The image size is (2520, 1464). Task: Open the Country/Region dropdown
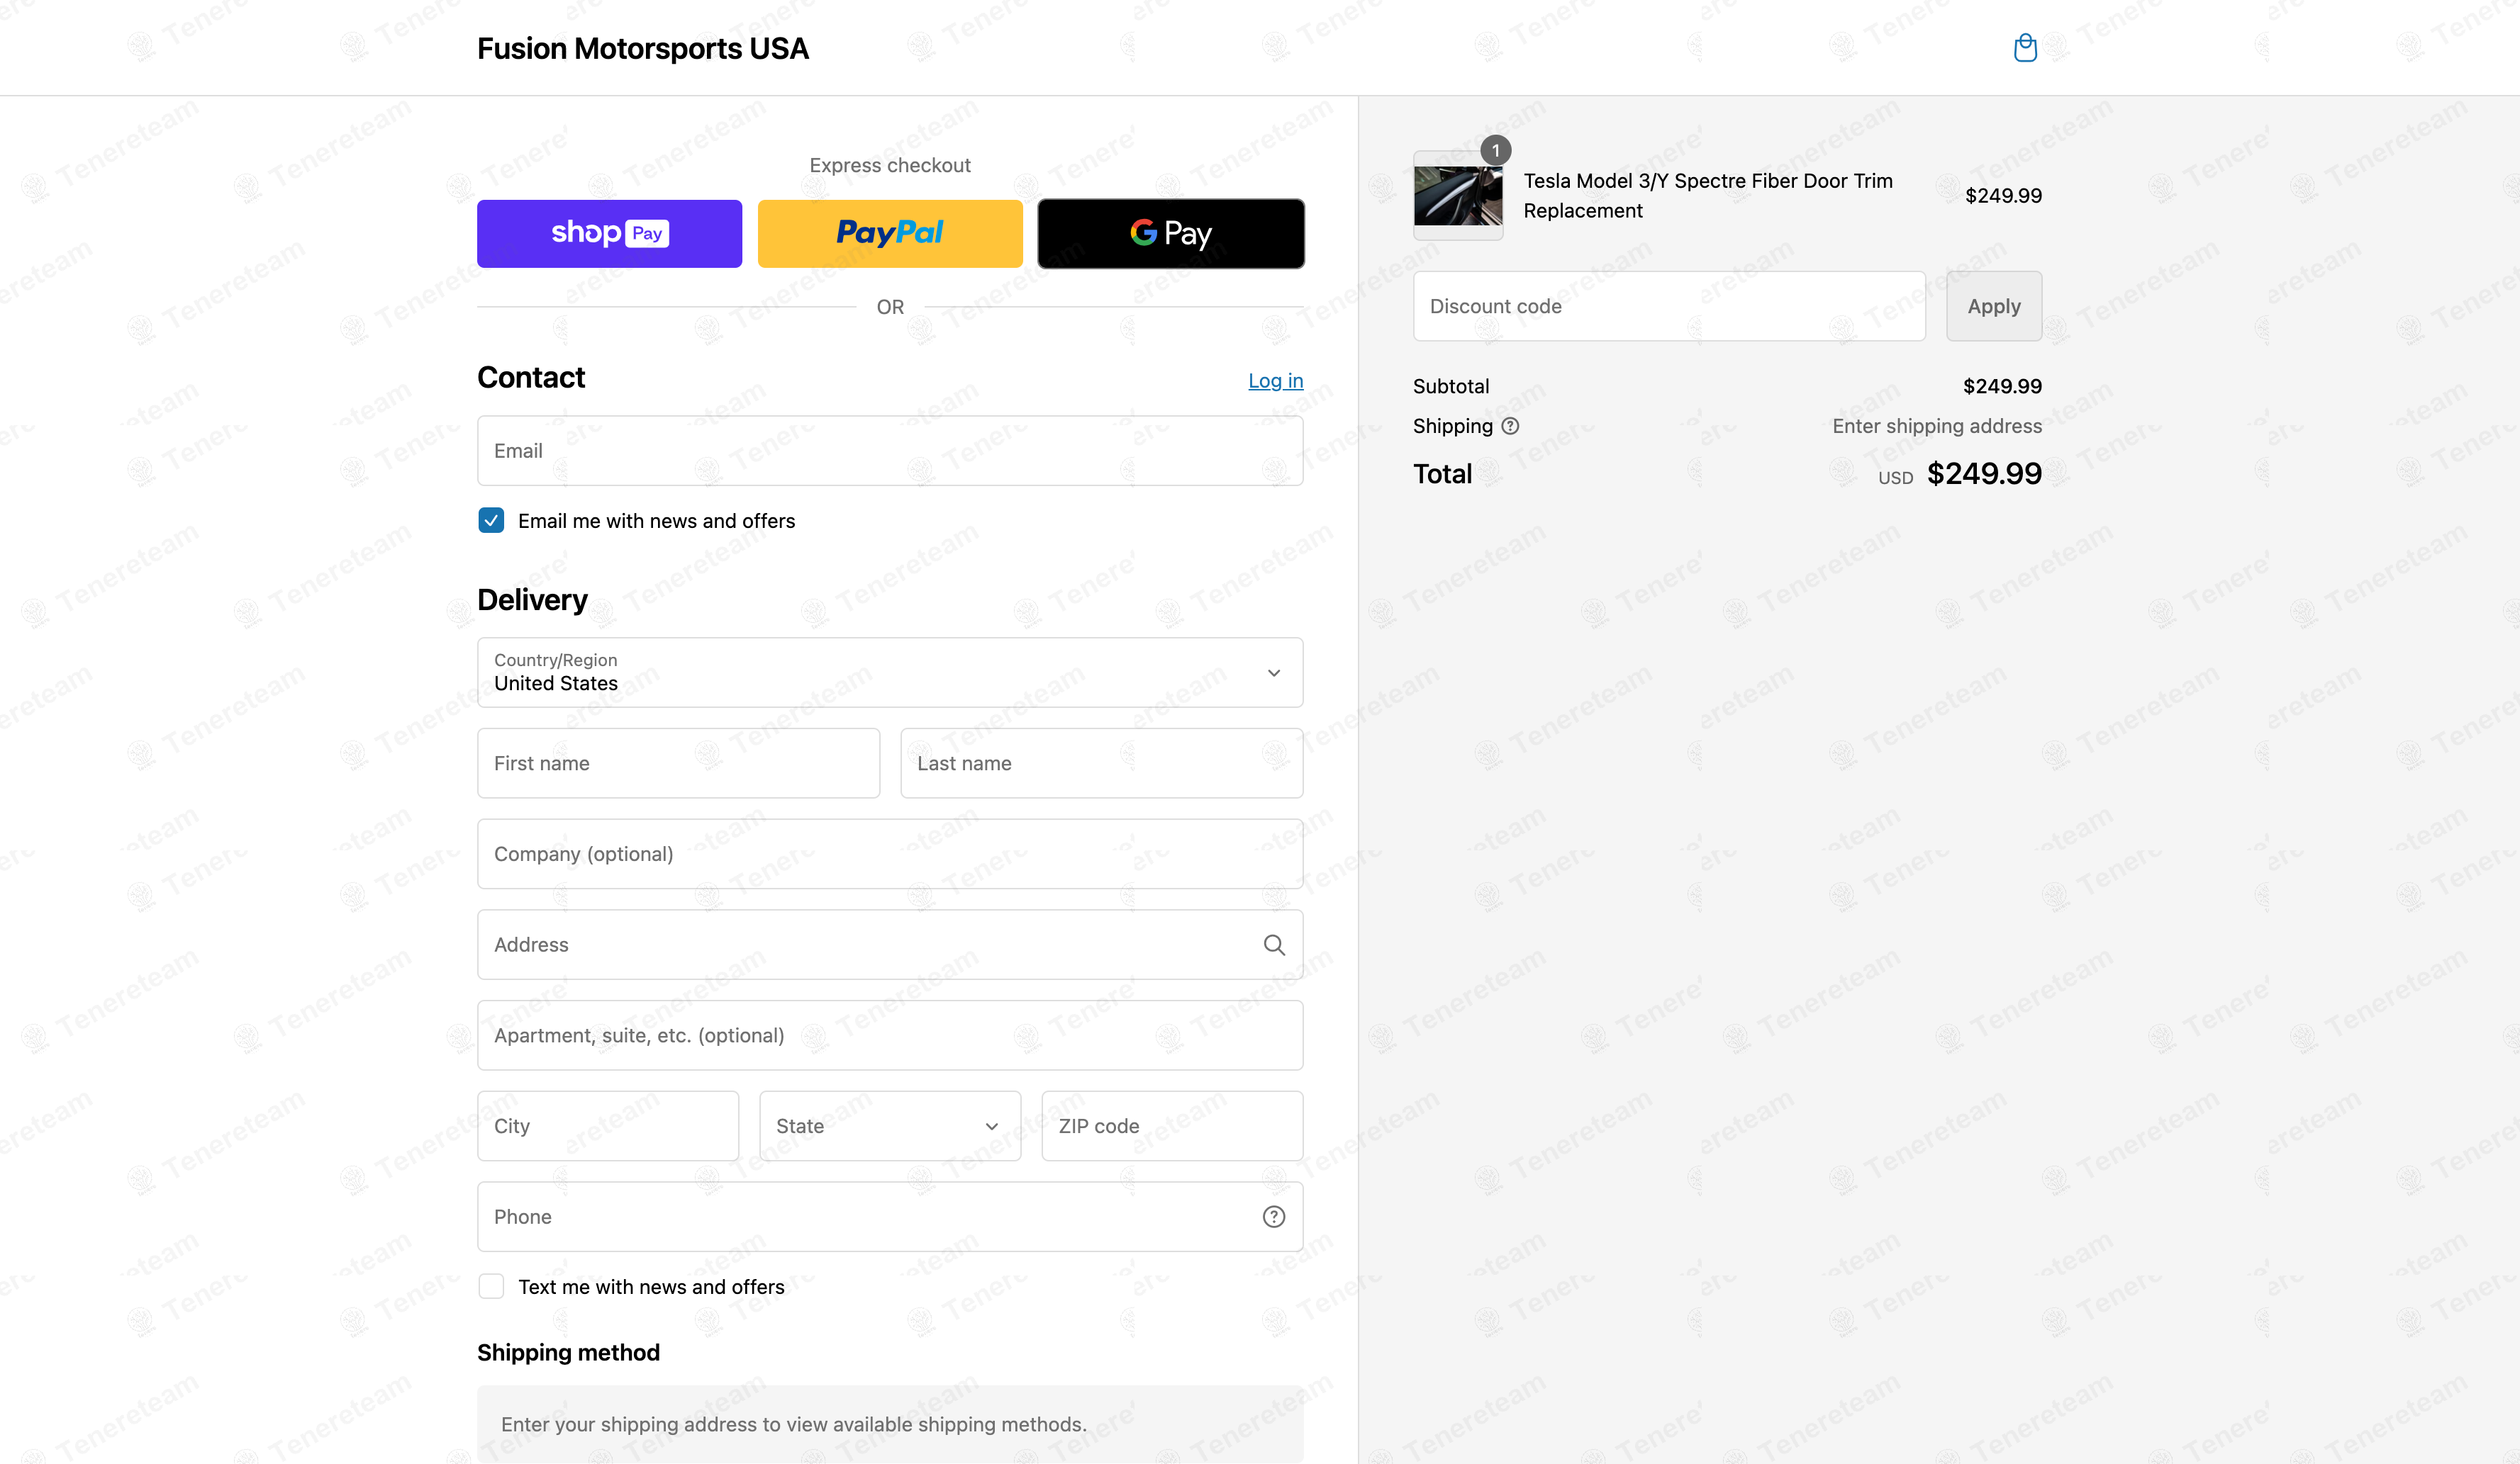point(890,672)
